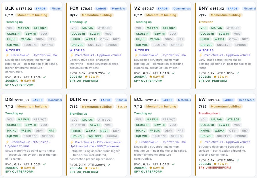Open the EW ticker symbol
Viewport: 257px width, 178px height.
[202, 100]
